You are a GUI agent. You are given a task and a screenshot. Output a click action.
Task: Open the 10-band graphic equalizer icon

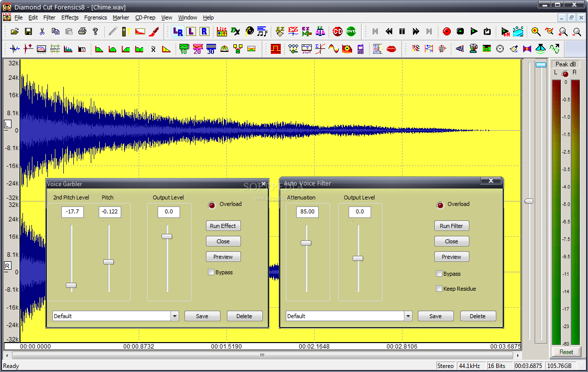(x=184, y=49)
